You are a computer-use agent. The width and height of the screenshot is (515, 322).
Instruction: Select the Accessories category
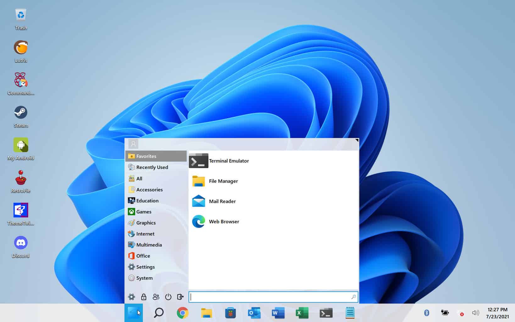(x=156, y=190)
